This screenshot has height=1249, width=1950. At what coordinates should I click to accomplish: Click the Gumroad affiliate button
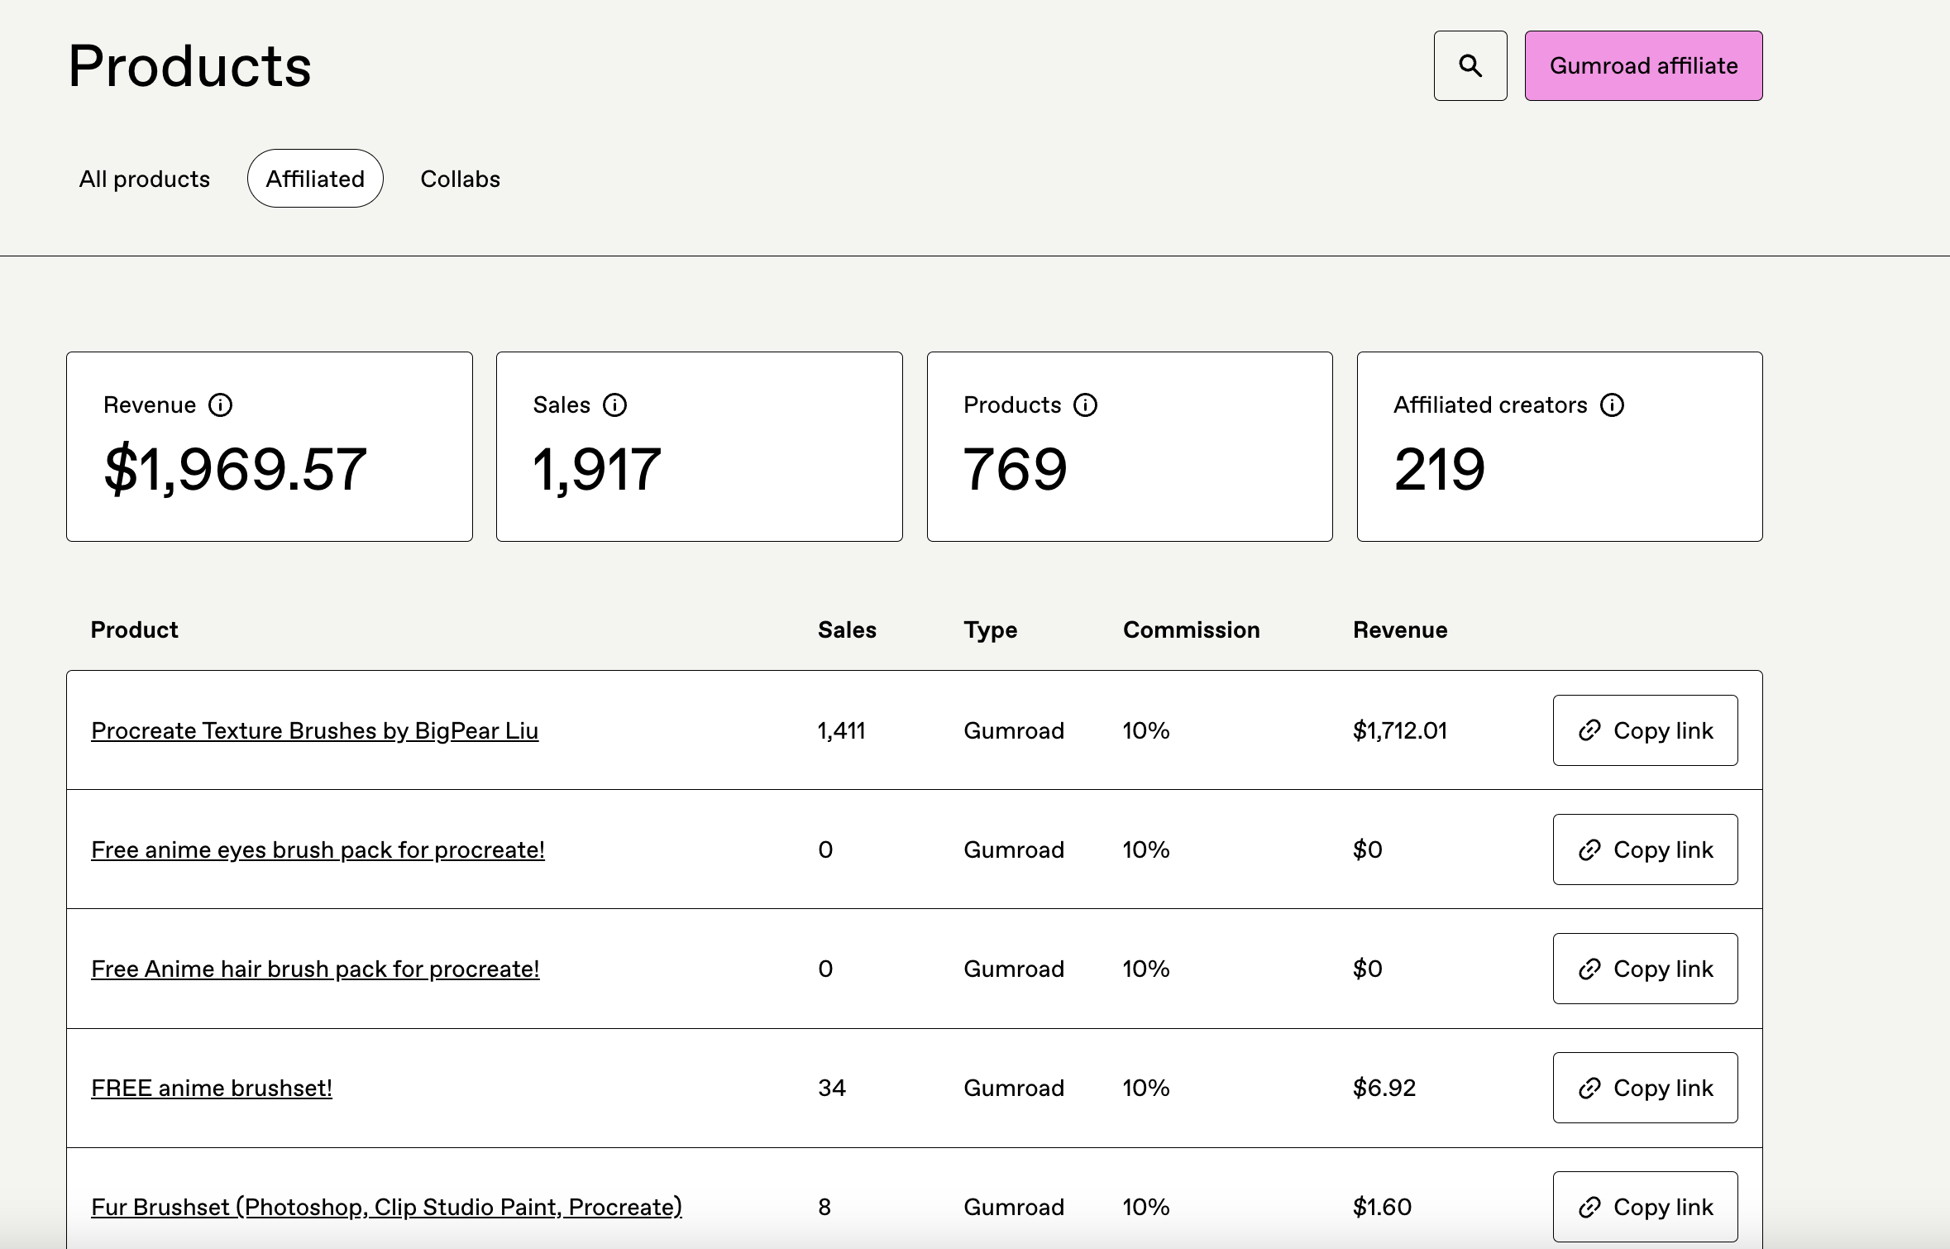tap(1643, 64)
